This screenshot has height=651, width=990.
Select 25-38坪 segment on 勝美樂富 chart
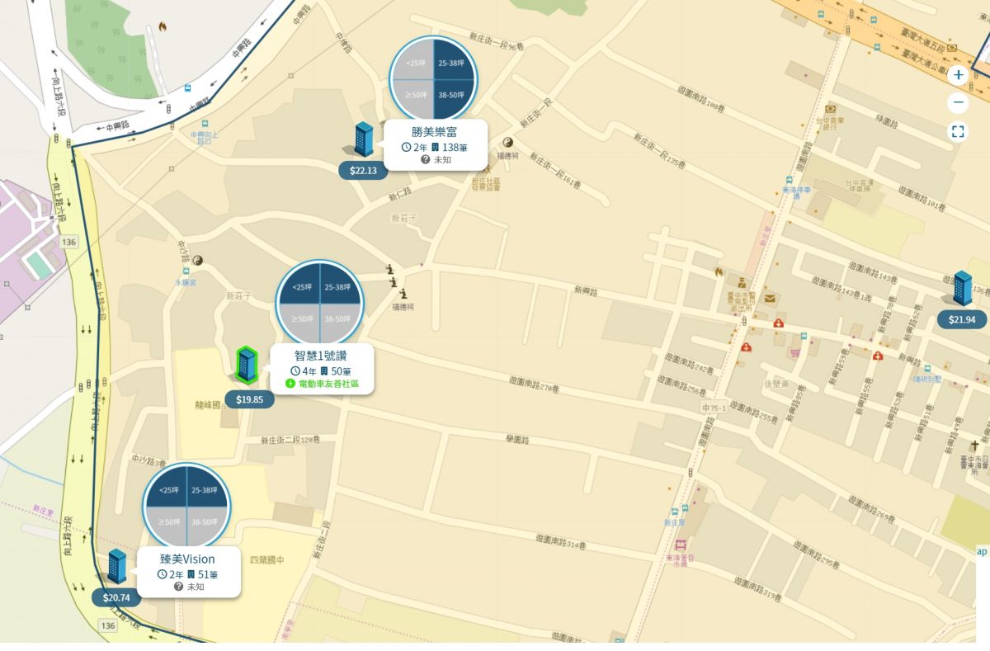[x=453, y=61]
